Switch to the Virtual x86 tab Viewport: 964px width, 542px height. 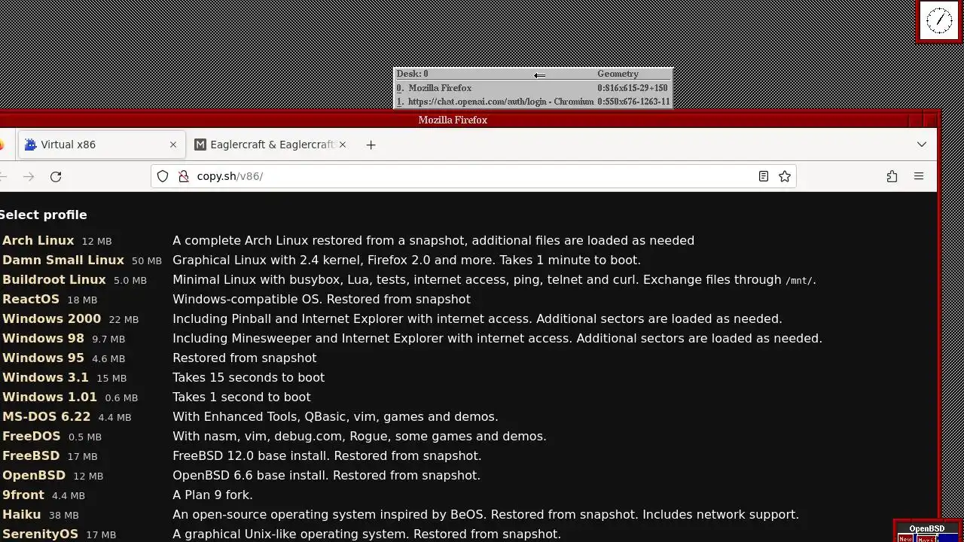[x=101, y=145]
